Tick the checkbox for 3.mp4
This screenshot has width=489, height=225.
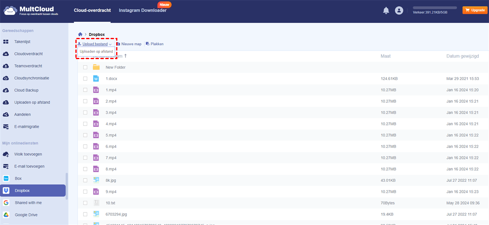click(85, 112)
